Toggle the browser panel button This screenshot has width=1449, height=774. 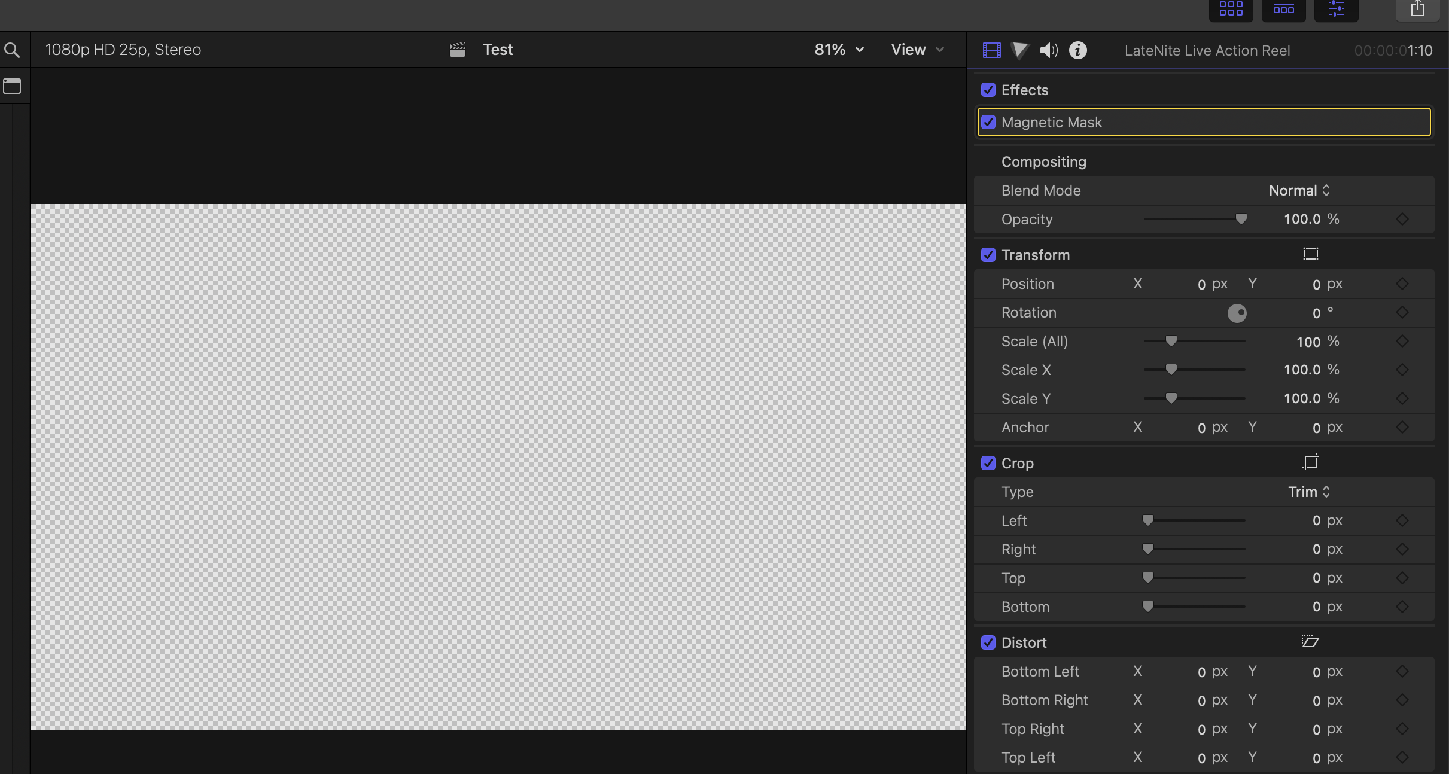tap(1231, 9)
